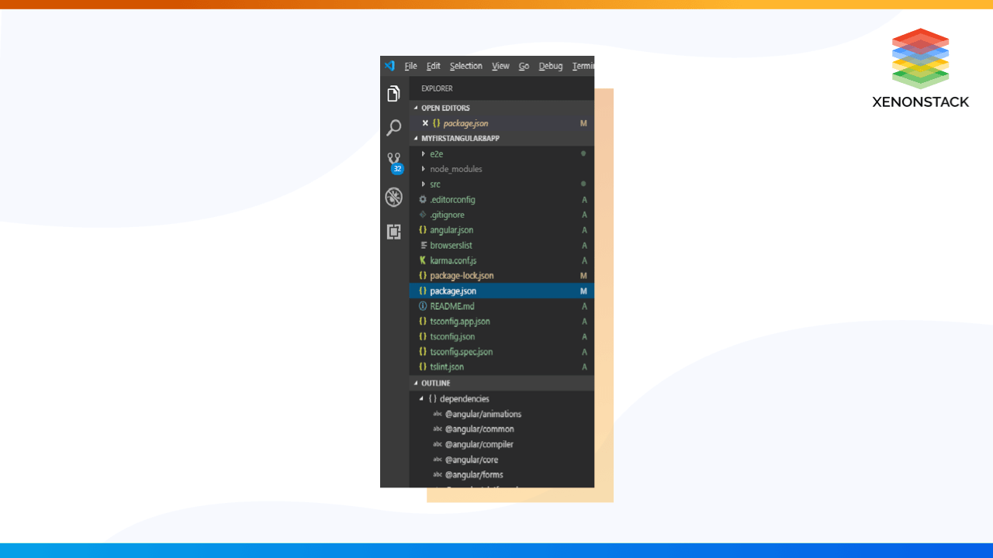Open the Search view icon
Screen dimensions: 993x558
[394, 128]
